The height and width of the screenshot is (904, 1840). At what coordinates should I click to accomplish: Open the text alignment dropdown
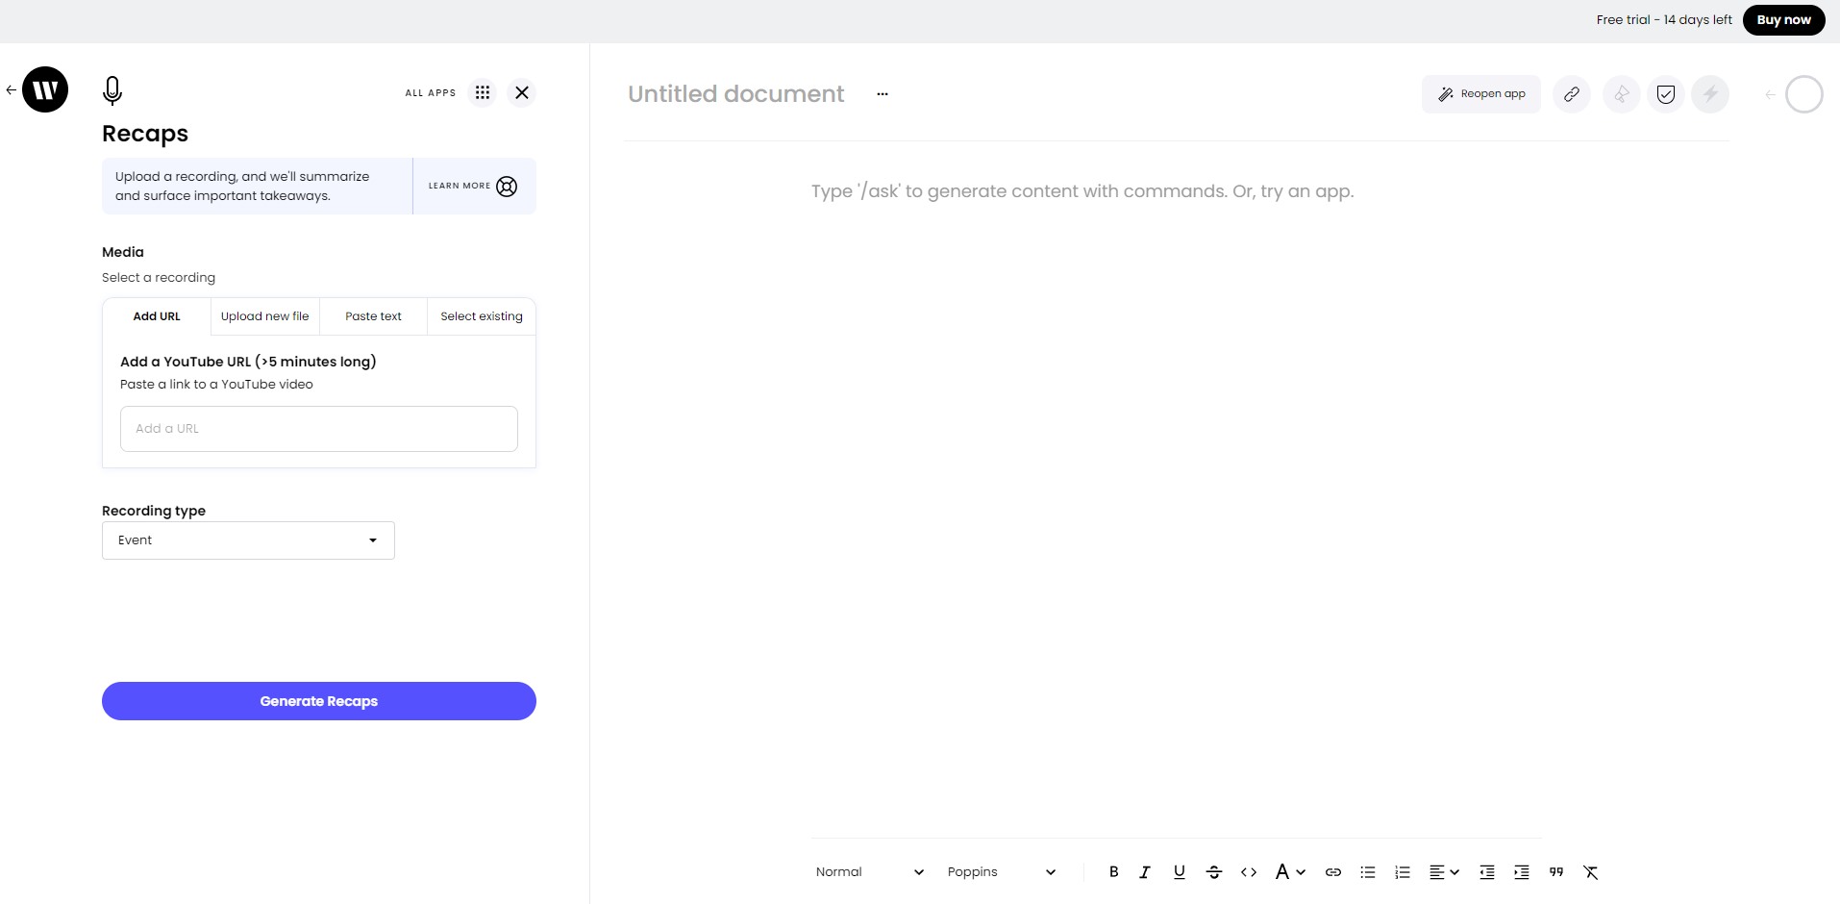point(1444,872)
